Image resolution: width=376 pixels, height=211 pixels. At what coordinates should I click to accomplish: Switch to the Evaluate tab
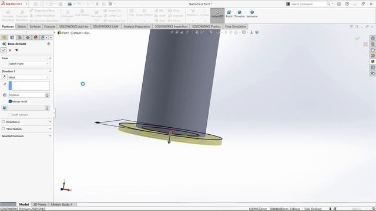point(49,26)
